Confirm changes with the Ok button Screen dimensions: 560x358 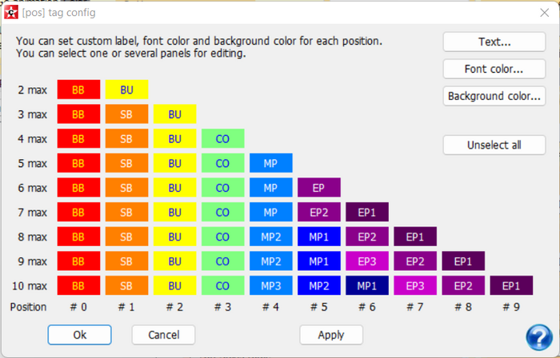coord(80,335)
